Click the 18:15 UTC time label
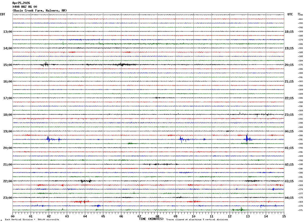This screenshot has height=223, width=304. 289,32
